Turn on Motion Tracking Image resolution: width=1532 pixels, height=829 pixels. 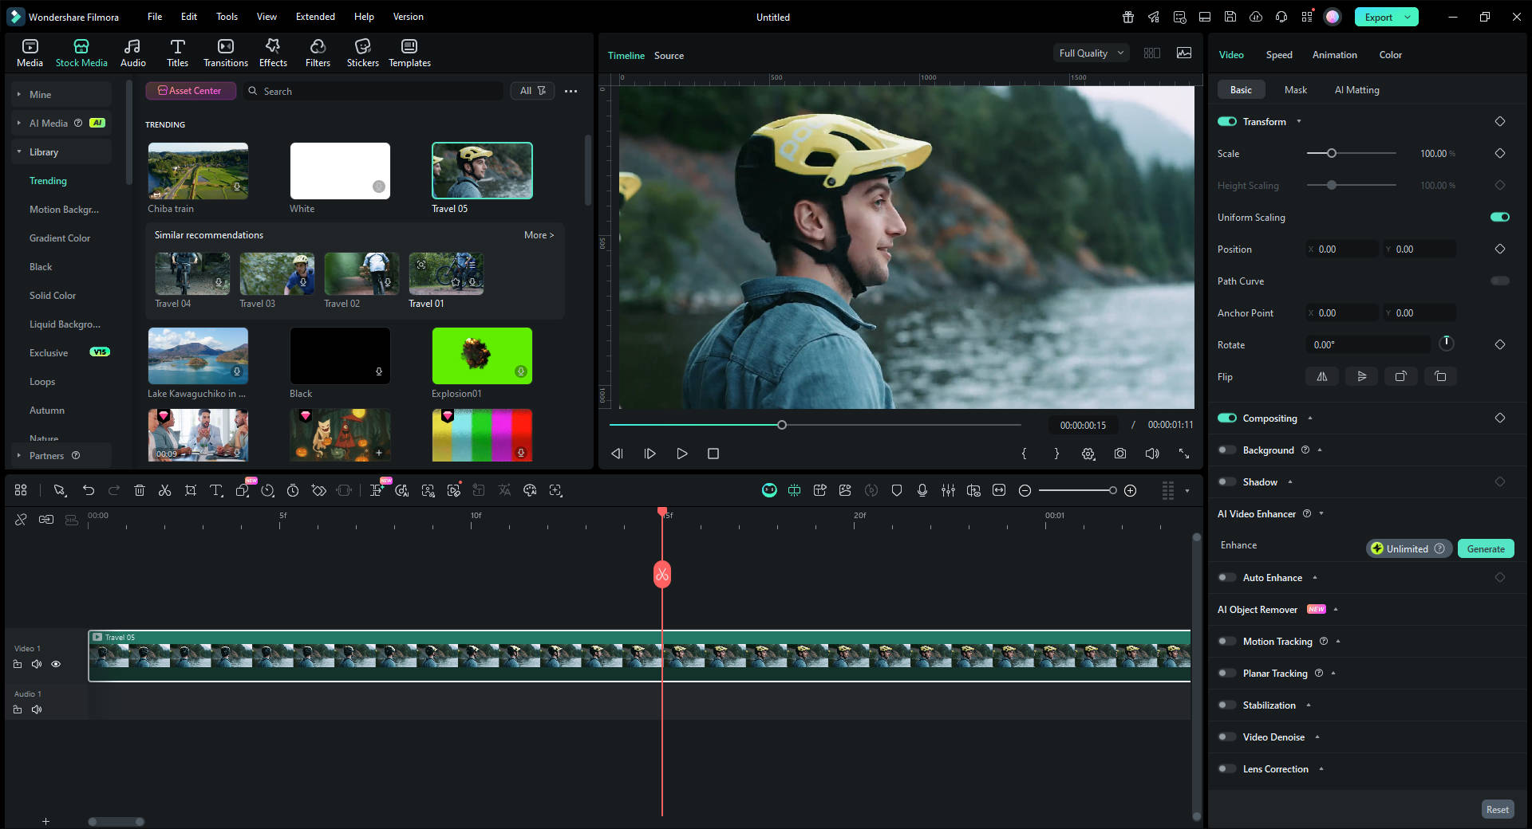pyautogui.click(x=1226, y=641)
